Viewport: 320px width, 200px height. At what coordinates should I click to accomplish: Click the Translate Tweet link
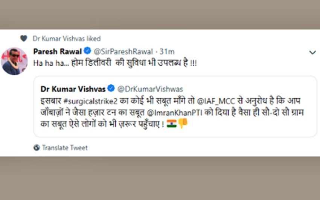[x=65, y=148]
